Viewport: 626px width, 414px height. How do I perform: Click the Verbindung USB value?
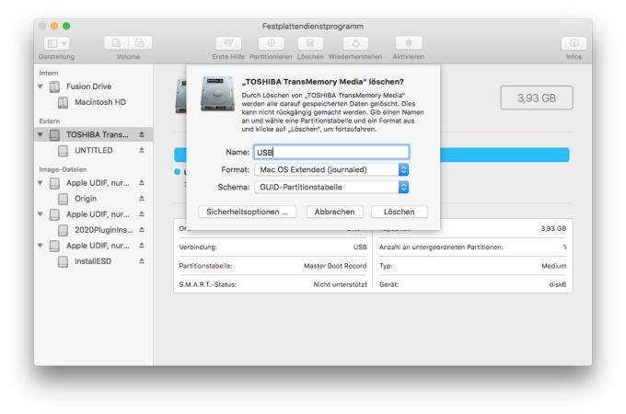[x=360, y=247]
